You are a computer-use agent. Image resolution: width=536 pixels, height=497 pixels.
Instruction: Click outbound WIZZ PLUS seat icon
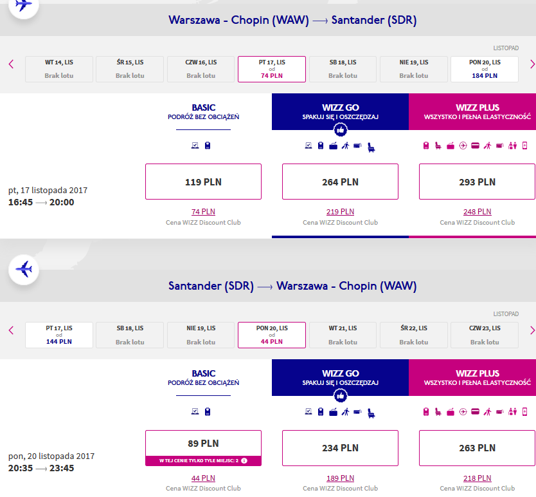(x=438, y=146)
